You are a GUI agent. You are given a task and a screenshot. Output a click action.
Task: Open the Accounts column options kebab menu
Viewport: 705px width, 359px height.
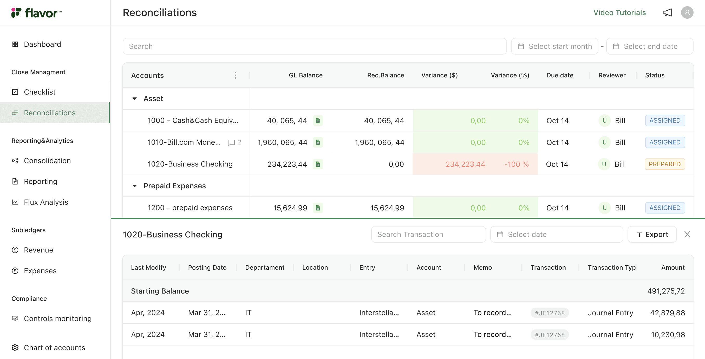[235, 75]
